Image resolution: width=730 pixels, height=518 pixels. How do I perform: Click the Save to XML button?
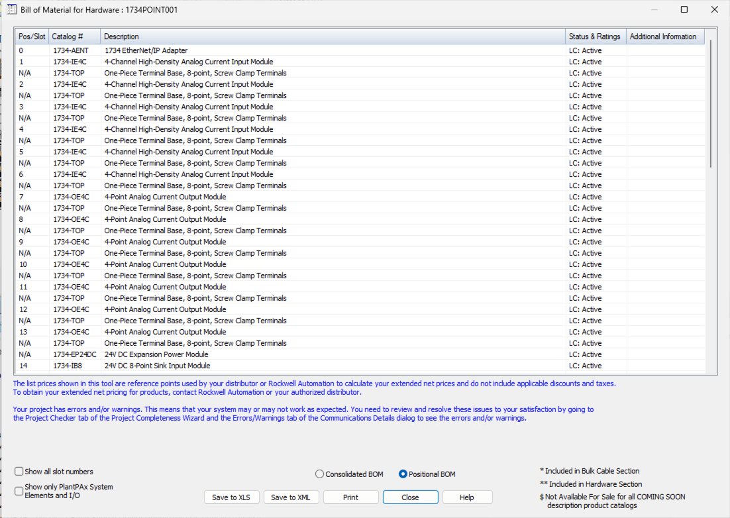291,497
